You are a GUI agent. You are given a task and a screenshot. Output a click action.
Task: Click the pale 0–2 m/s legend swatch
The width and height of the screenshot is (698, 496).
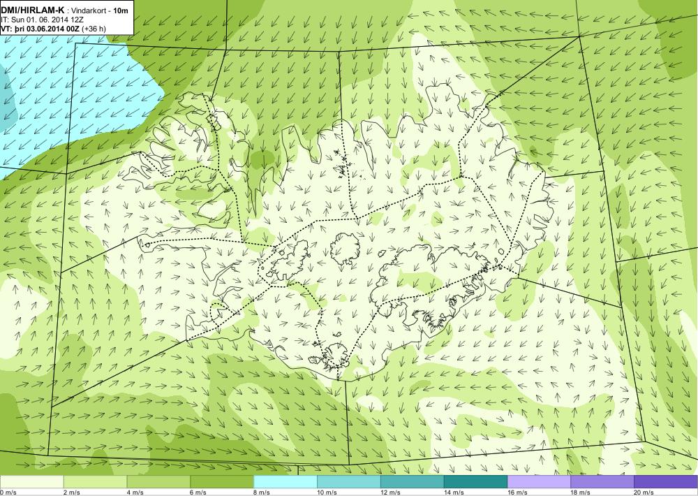[x=31, y=482]
